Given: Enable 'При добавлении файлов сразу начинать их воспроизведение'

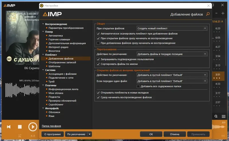Looking at the screenshot, I should (x=98, y=43).
